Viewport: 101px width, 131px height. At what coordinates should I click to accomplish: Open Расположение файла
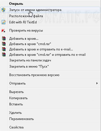[26, 16]
